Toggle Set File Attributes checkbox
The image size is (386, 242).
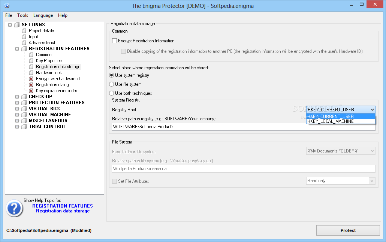114,181
